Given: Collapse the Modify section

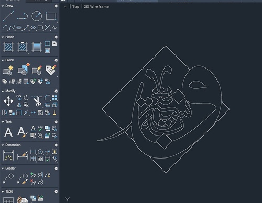Looking at the screenshot, I should (3, 91).
